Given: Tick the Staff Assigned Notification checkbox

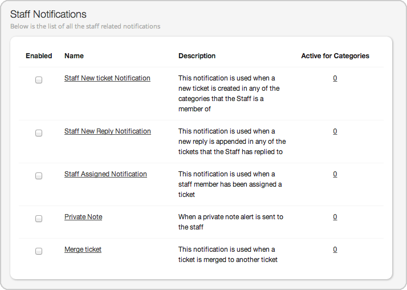Looking at the screenshot, I should pos(39,176).
